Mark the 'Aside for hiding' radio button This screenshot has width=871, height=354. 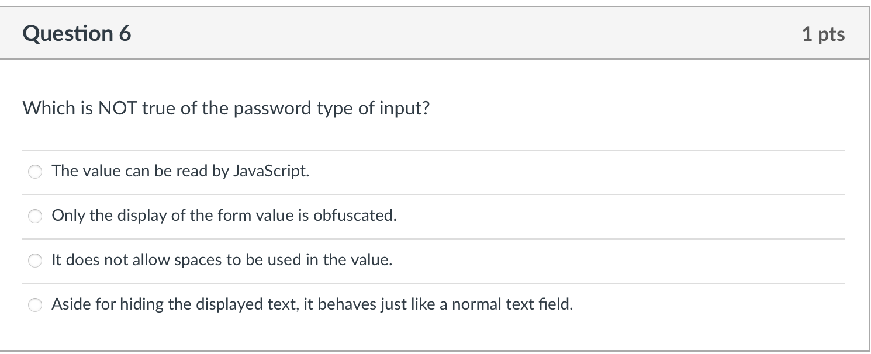tap(36, 305)
